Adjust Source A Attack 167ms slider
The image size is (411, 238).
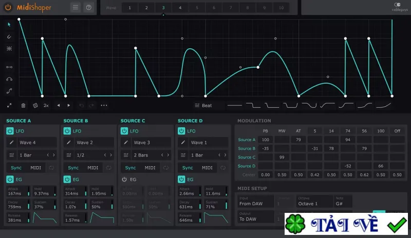click(18, 191)
